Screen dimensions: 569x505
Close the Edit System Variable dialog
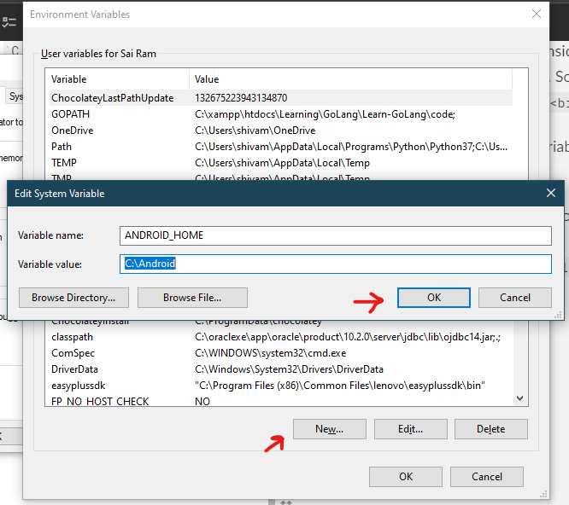pos(550,193)
